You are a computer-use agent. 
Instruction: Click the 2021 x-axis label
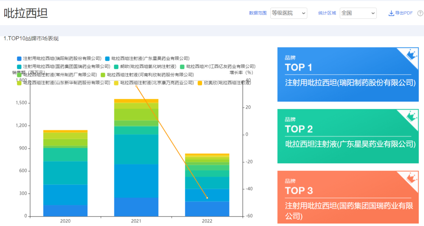(x=136, y=221)
